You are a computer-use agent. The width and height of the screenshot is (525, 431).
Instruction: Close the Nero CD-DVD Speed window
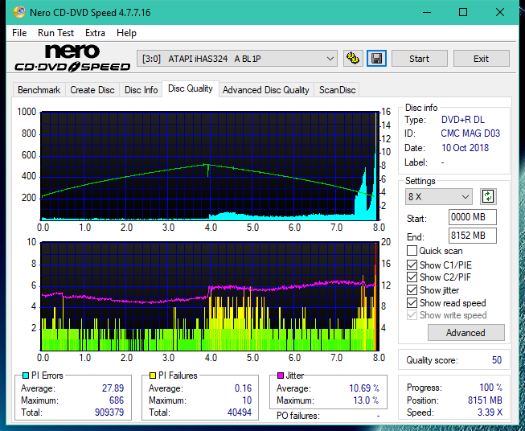[x=500, y=12]
